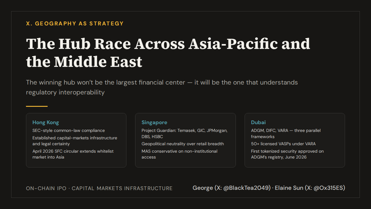Image resolution: width=371 pixels, height=209 pixels.
Task: Select the 'X. Geography as Strategy' section label
Action: point(75,23)
